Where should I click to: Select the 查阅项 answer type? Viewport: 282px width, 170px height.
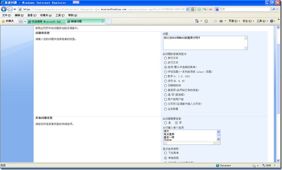165,90
